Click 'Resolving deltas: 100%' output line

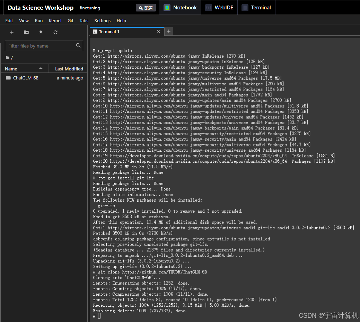pyautogui.click(x=140, y=311)
